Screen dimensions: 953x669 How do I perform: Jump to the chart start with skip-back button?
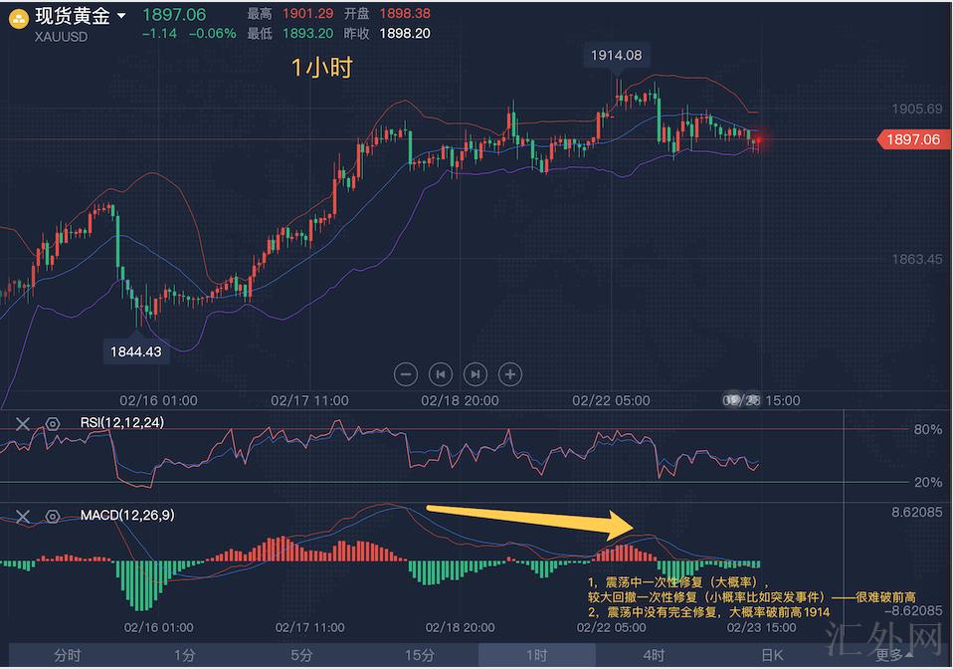[440, 374]
